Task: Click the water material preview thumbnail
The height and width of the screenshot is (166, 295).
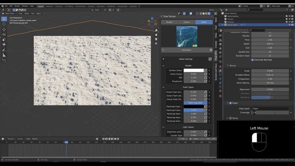Action: (x=187, y=36)
